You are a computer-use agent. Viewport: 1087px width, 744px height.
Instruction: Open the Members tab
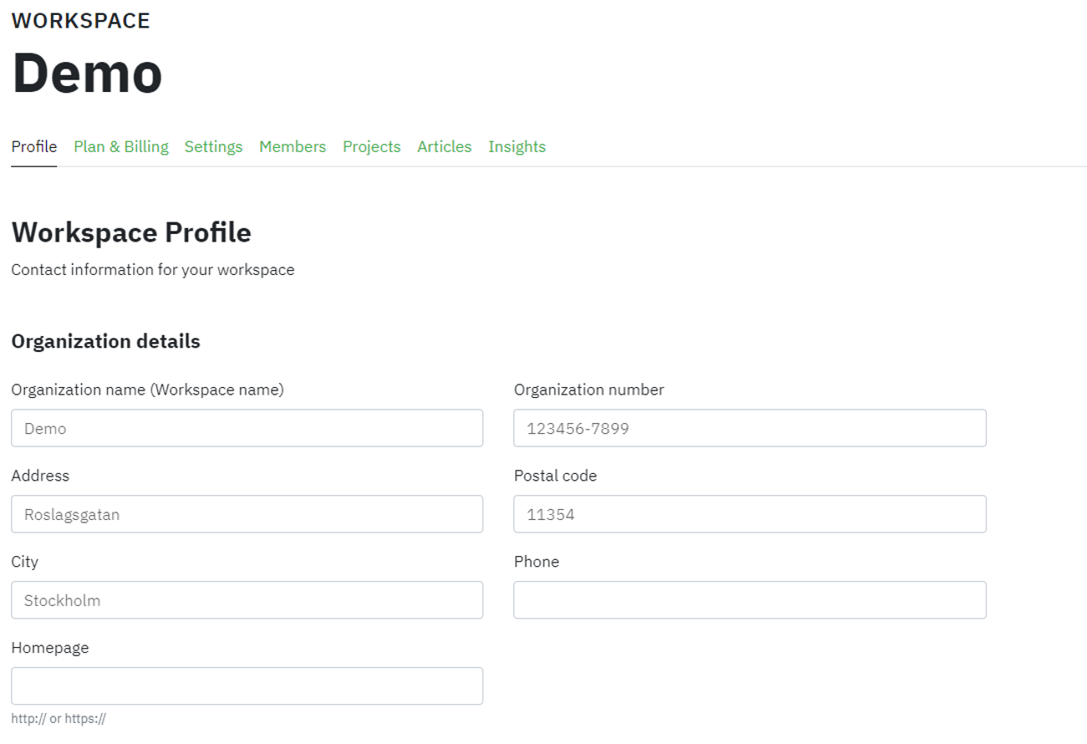(x=293, y=147)
